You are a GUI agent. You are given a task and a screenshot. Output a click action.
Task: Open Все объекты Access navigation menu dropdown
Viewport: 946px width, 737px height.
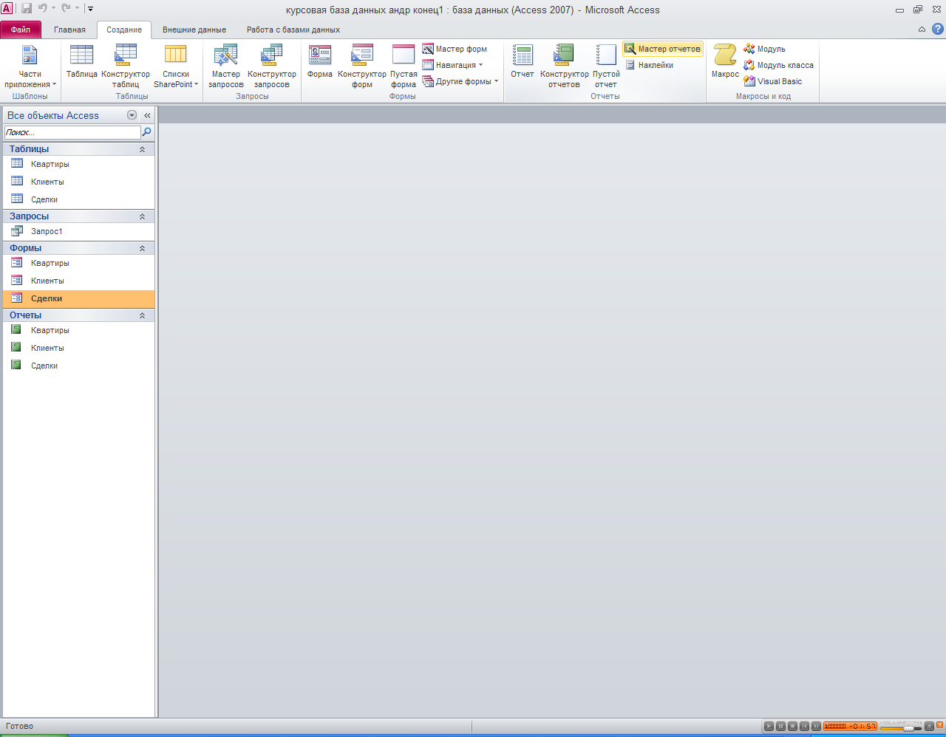[x=132, y=115]
